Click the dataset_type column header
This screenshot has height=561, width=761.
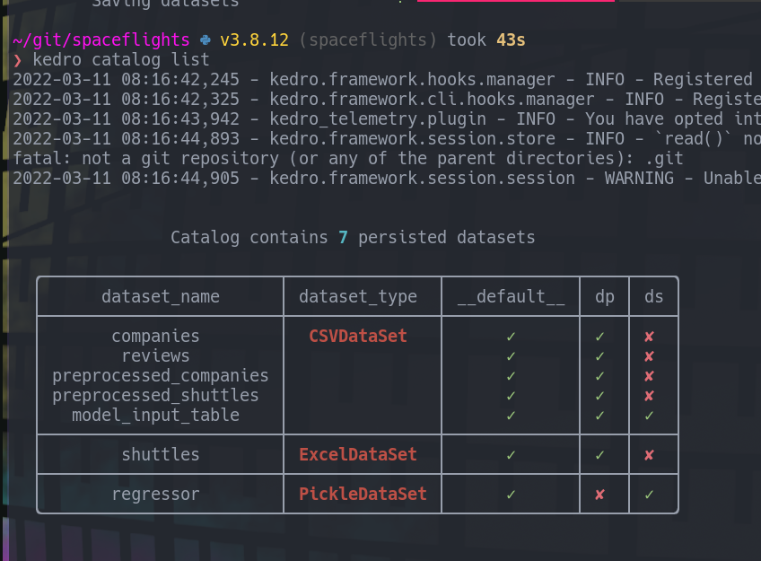tap(357, 296)
